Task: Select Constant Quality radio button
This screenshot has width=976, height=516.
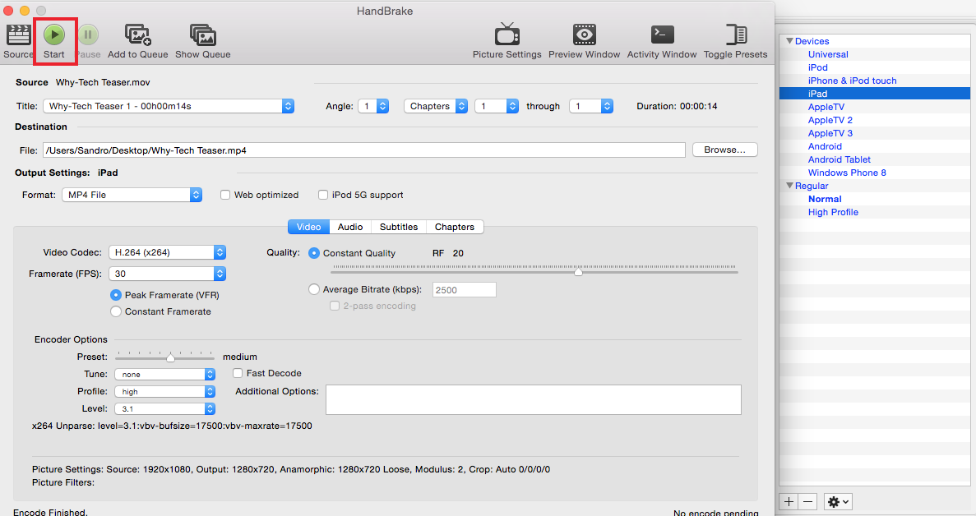Action: (x=314, y=253)
